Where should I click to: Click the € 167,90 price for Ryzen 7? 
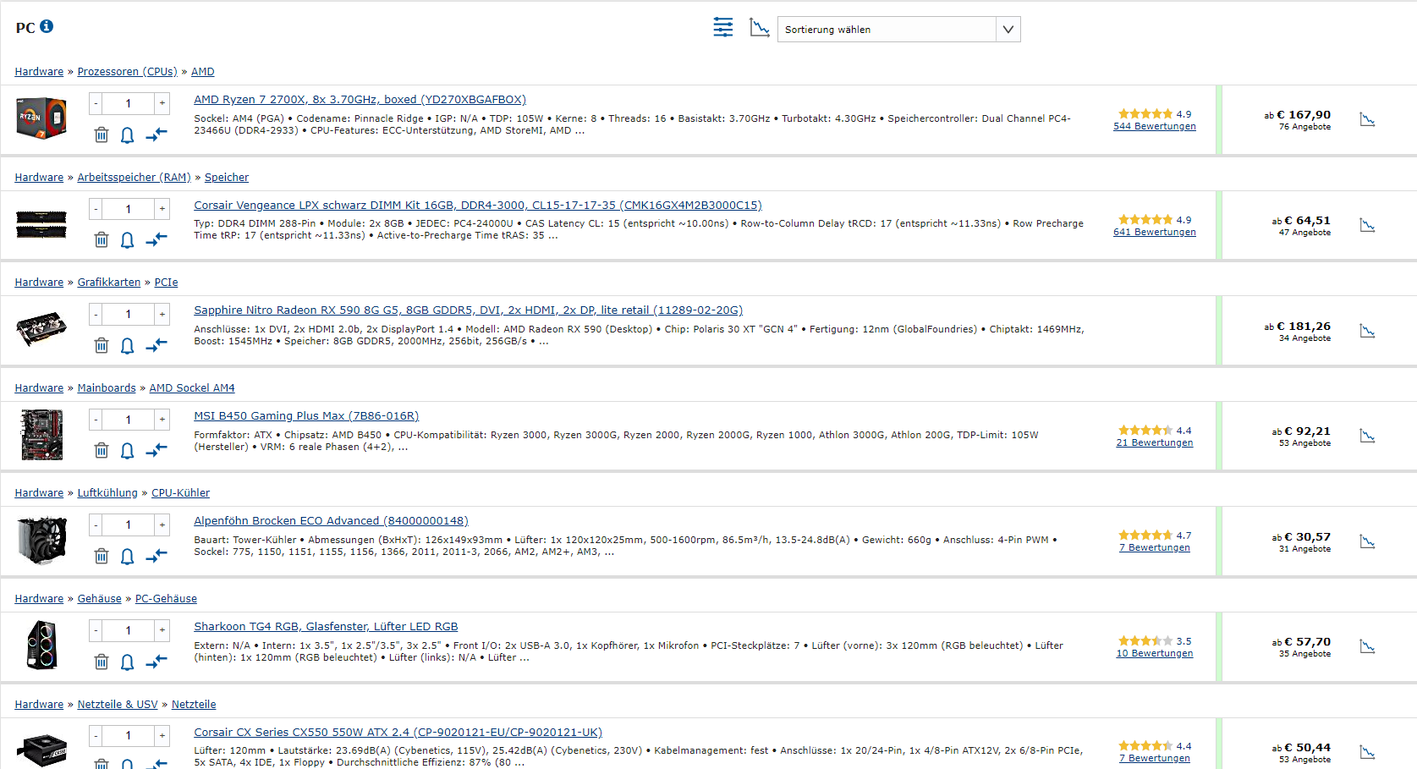click(x=1304, y=114)
